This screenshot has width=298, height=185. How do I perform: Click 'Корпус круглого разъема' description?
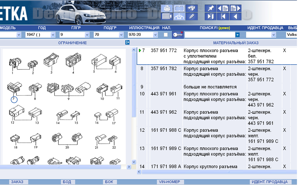click(210, 167)
